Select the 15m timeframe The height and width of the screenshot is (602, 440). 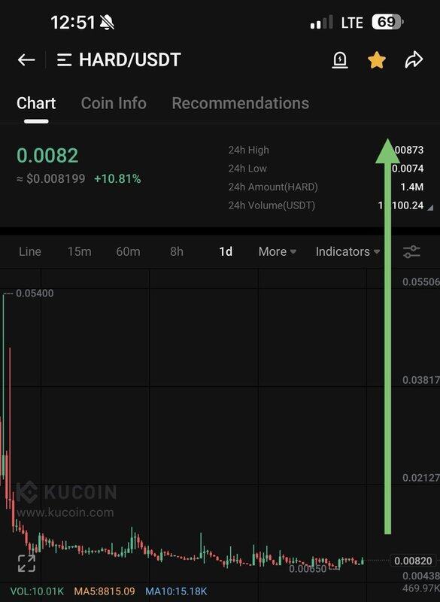point(80,251)
